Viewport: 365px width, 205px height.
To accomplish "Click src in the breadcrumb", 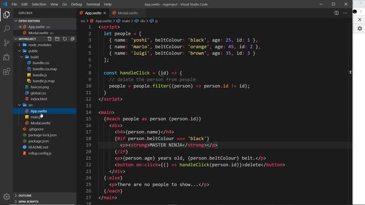I will 83,21.
